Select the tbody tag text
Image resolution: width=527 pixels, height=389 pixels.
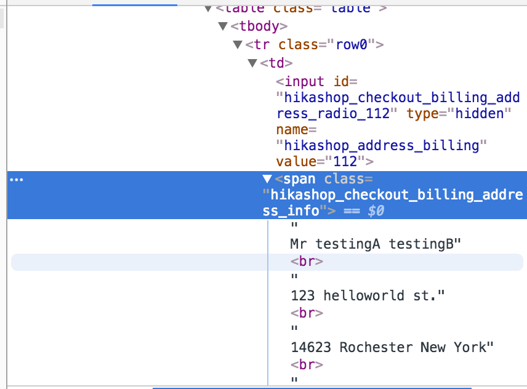pos(259,26)
